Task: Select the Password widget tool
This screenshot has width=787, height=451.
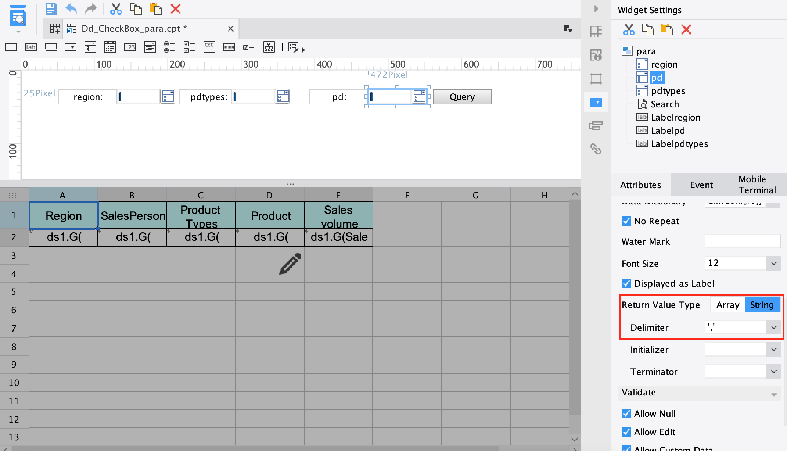Action: [229, 47]
